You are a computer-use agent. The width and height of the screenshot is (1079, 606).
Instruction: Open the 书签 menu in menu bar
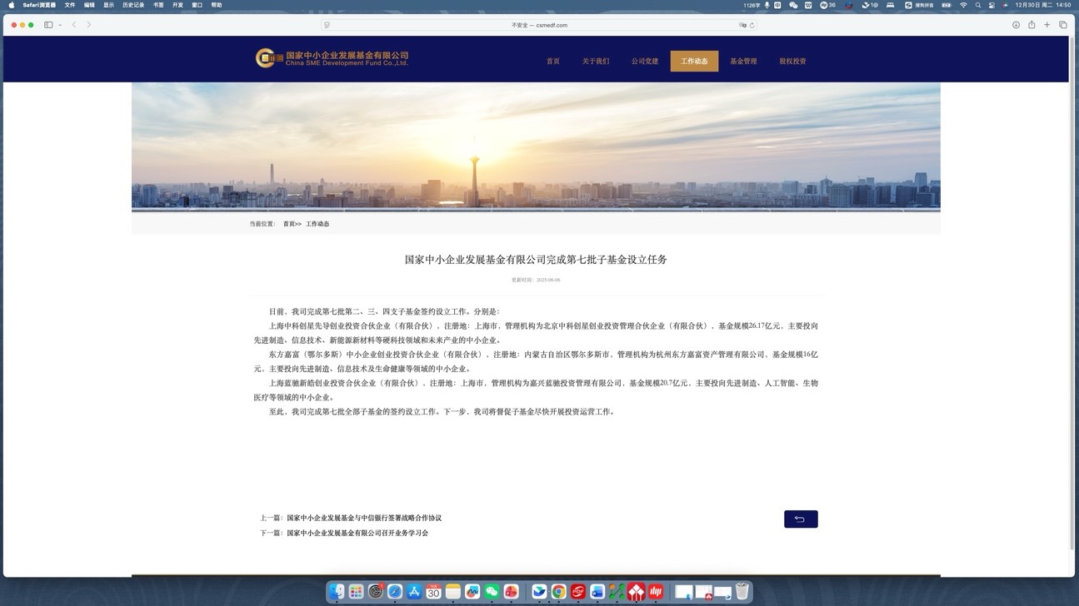(158, 5)
